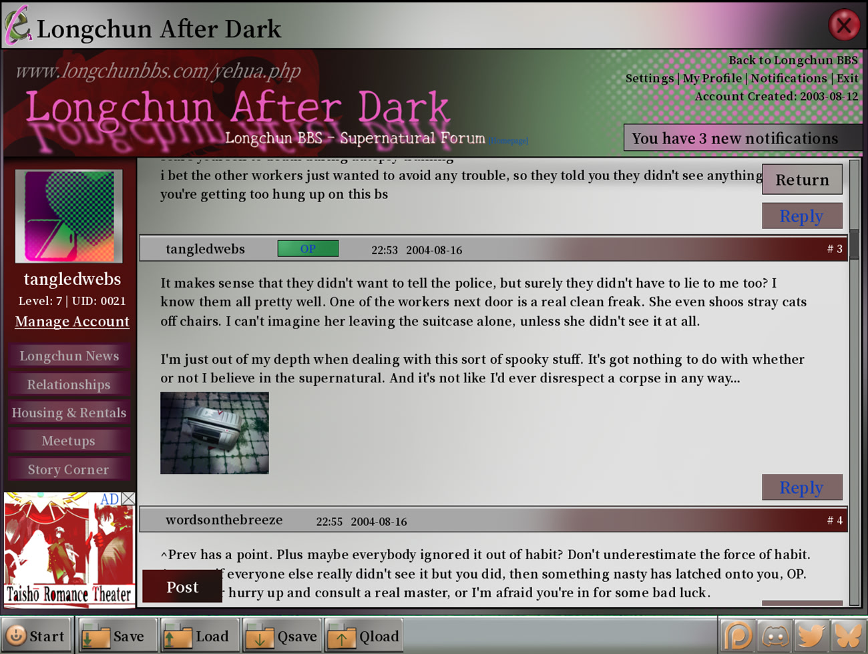868x654 pixels.
Task: Open the Patreon icon in the taskbar
Action: pos(738,635)
